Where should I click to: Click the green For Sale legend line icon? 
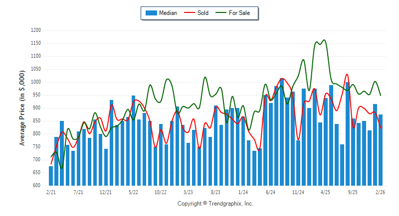point(219,13)
